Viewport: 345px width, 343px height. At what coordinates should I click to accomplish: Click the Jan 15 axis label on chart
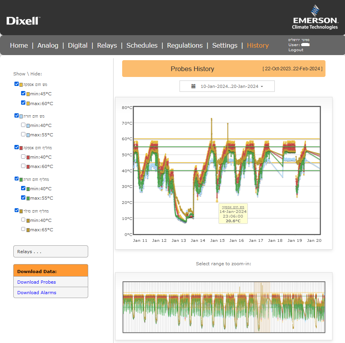click(217, 241)
